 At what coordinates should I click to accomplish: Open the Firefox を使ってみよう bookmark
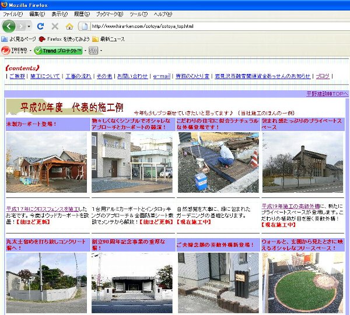[x=64, y=39]
